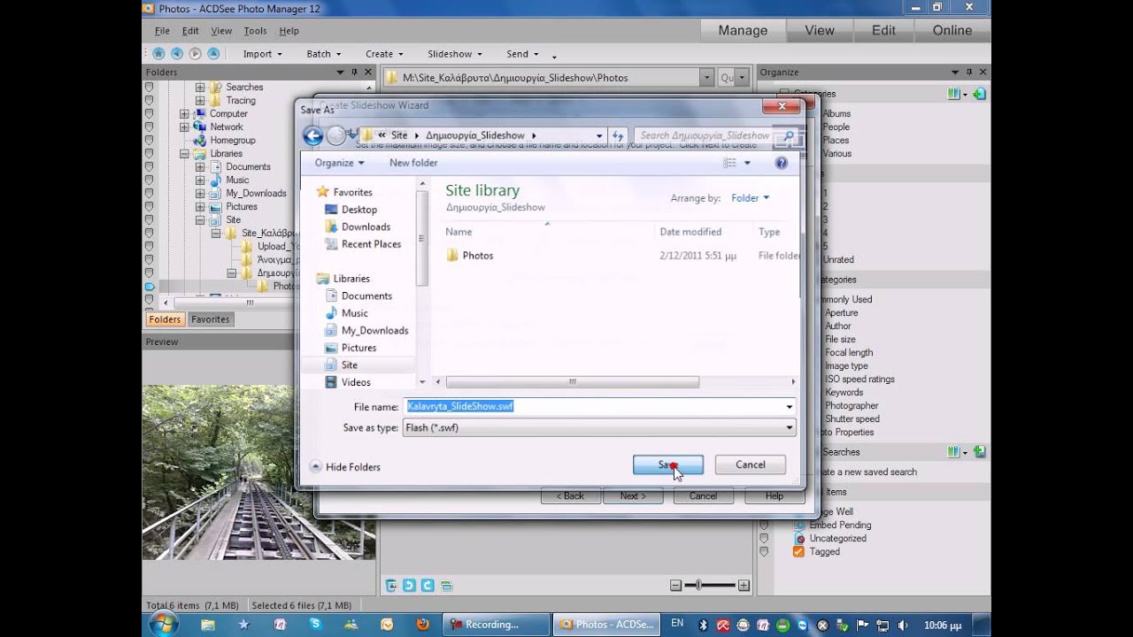This screenshot has height=637, width=1133.
Task: Click Hide Folders in Save As dialog
Action: 344,467
